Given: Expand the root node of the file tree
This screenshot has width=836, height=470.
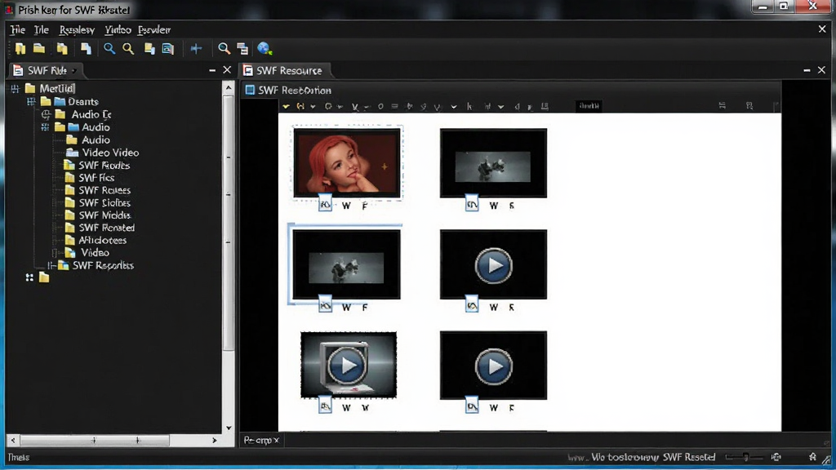Looking at the screenshot, I should 15,88.
